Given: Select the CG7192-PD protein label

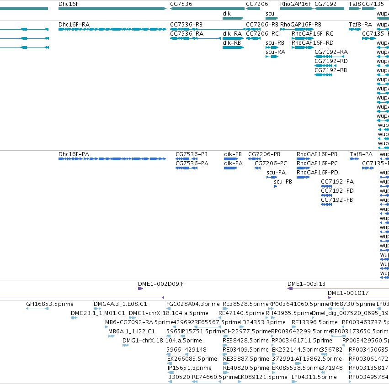Looking at the screenshot, I should [337, 191].
